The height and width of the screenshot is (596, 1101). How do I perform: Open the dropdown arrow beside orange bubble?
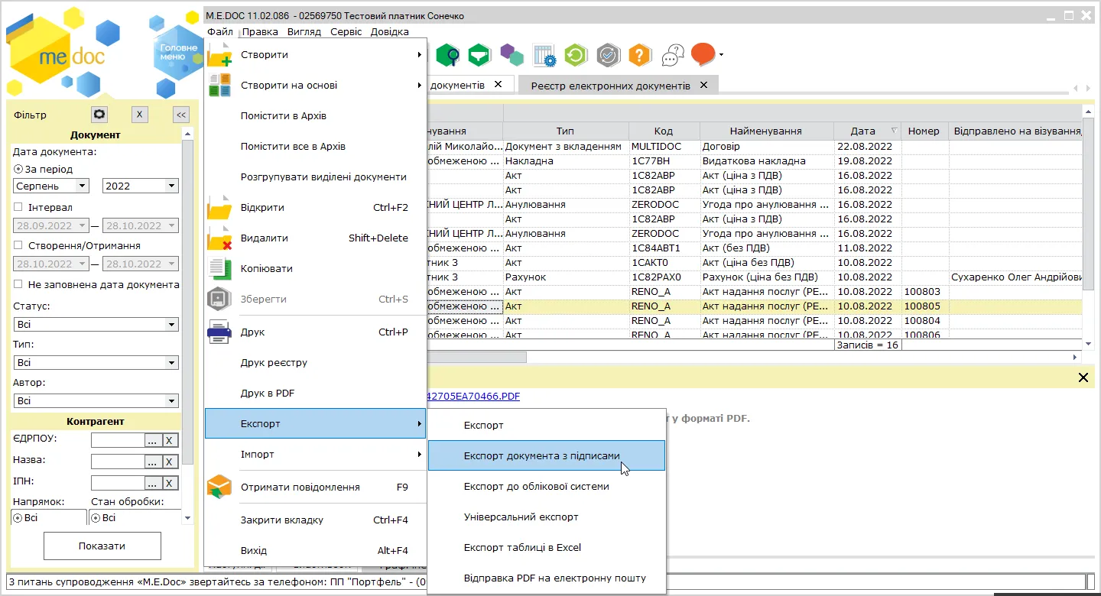click(721, 55)
